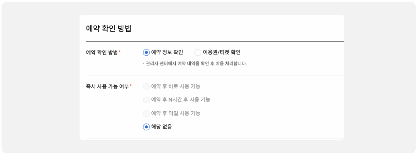Image resolution: width=417 pixels, height=154 pixels.
Task: Click the 예약 후 N시간 후 사용 가능 text
Action: click(x=180, y=100)
